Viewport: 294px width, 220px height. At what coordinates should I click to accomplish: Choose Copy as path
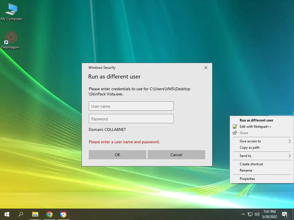262,148
